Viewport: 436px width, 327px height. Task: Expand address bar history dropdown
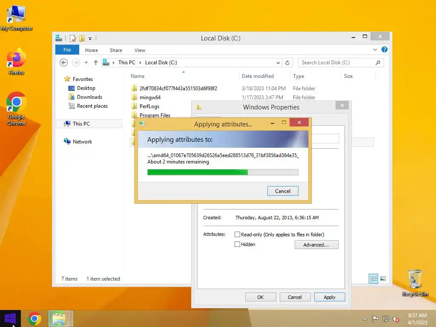pyautogui.click(x=278, y=63)
